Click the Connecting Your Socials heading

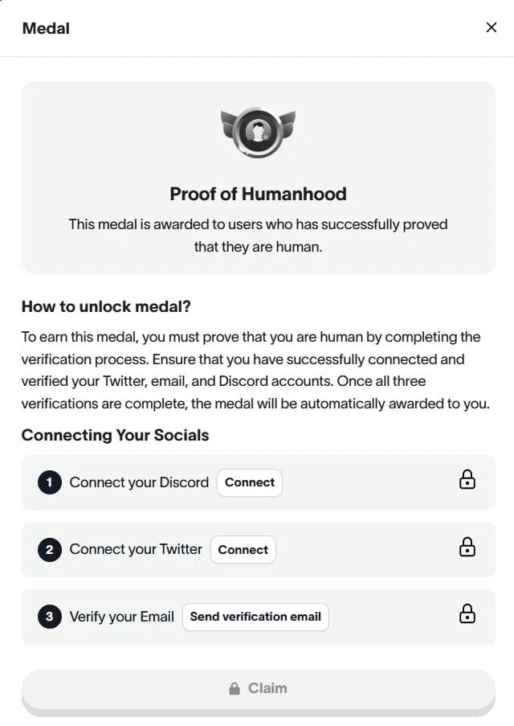tap(115, 435)
